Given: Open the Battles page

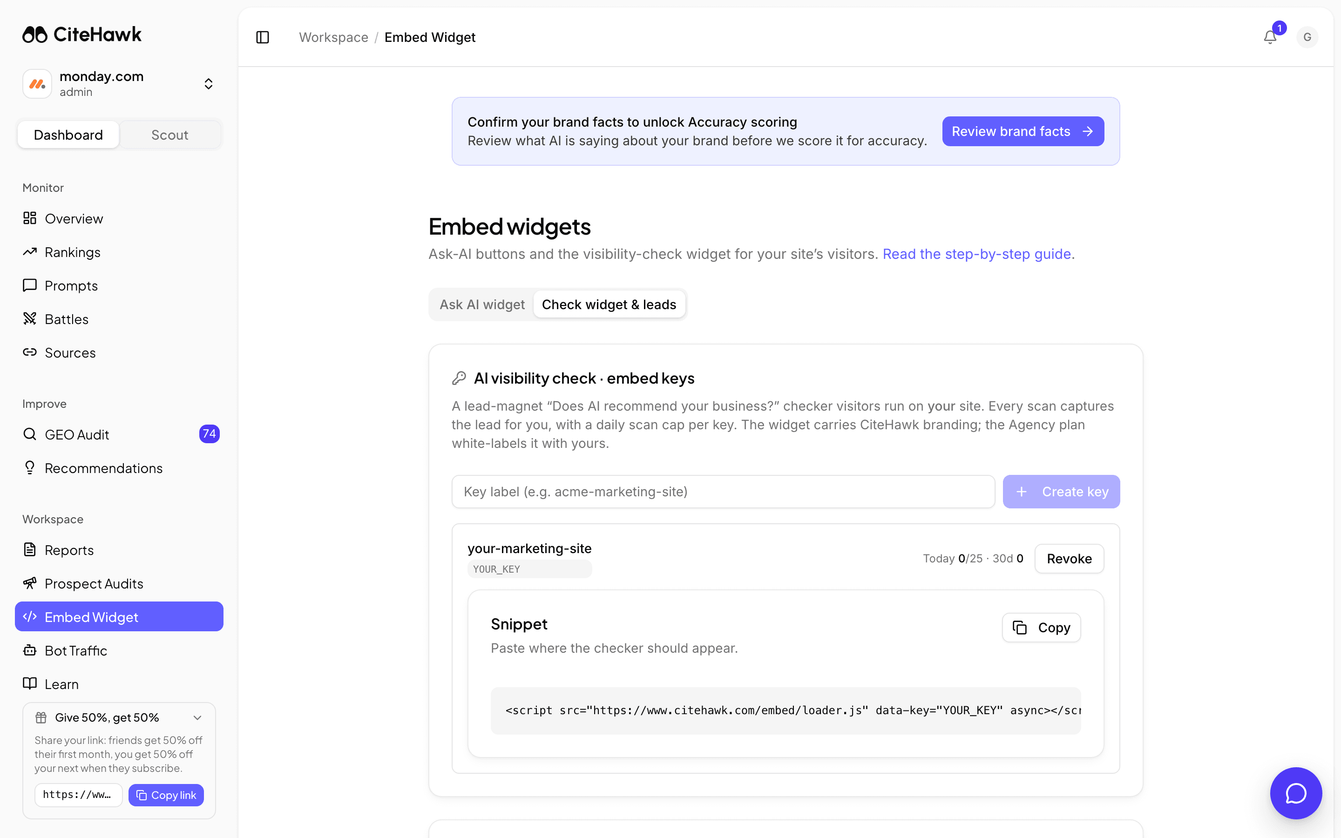Looking at the screenshot, I should pos(119,319).
